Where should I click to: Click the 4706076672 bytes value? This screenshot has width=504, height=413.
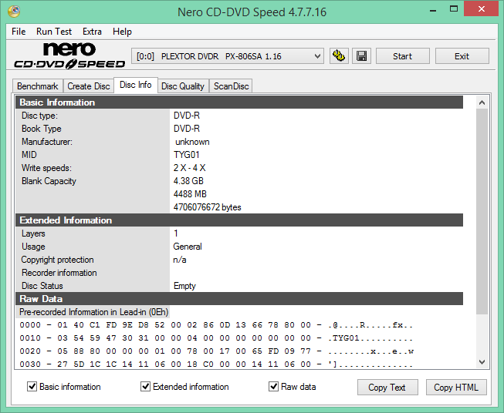207,207
